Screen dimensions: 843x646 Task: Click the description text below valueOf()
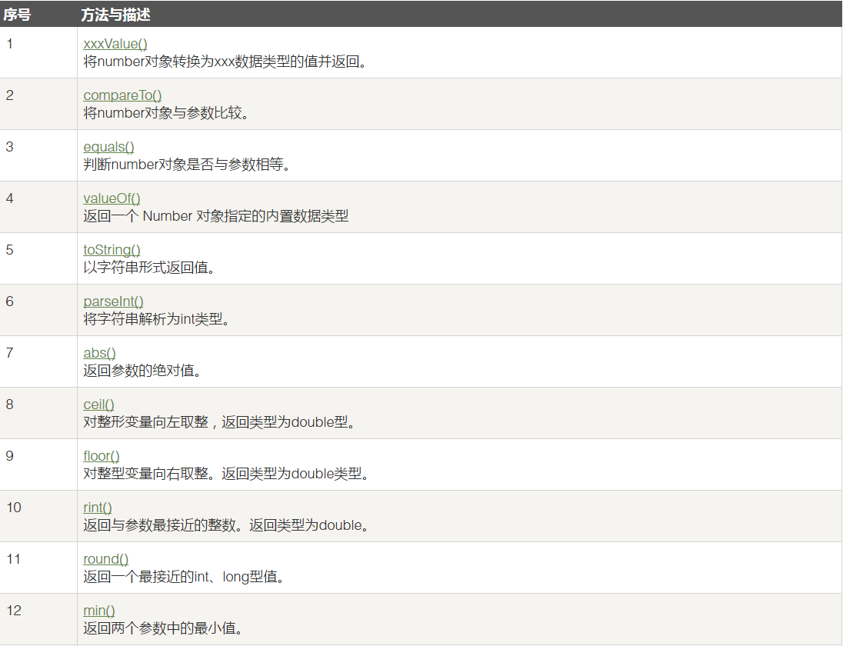pos(215,216)
